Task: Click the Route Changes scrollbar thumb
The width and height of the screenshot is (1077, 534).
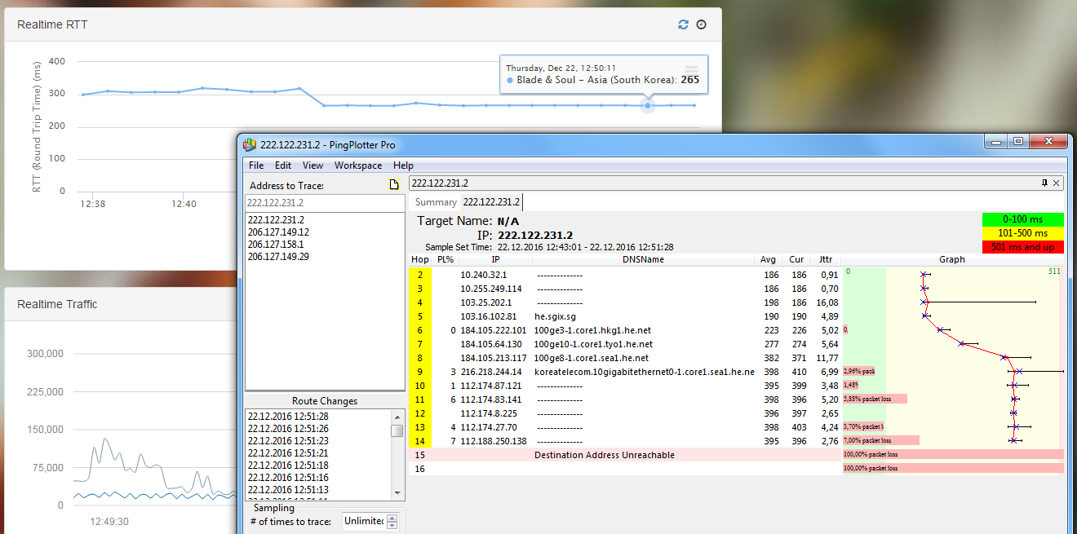Action: (x=397, y=430)
